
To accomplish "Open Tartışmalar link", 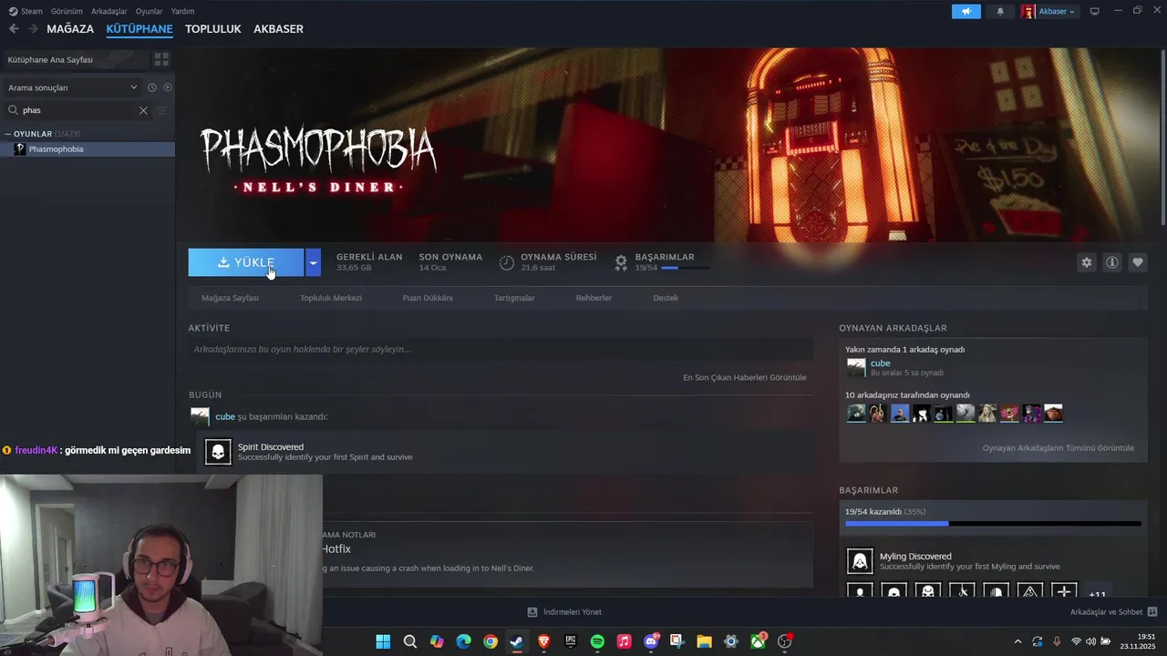I will click(514, 298).
